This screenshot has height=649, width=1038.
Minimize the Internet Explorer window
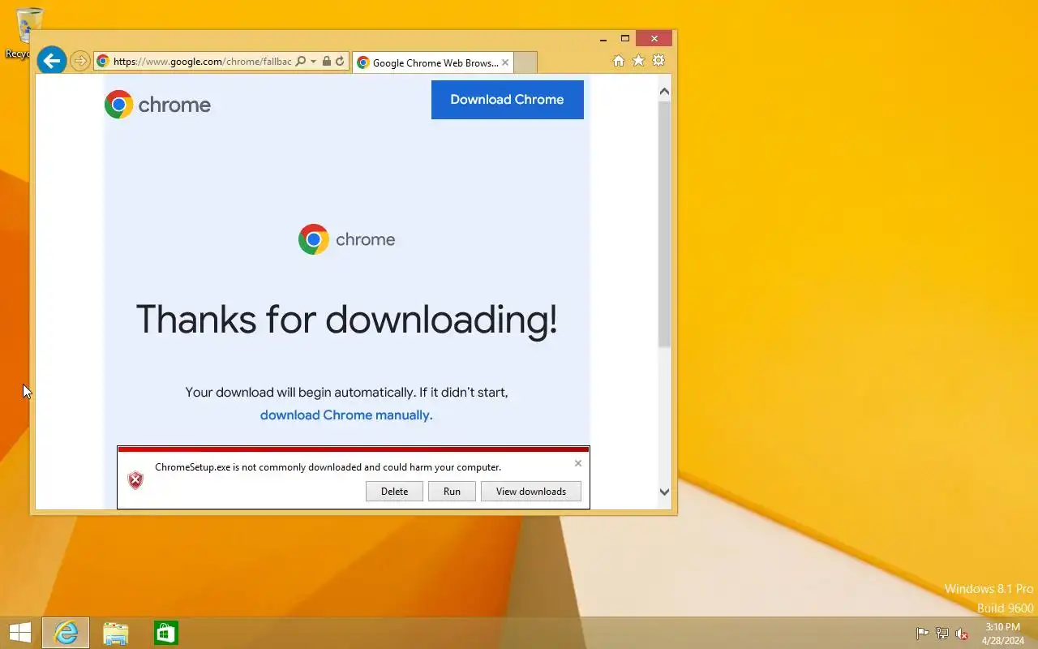tap(603, 38)
